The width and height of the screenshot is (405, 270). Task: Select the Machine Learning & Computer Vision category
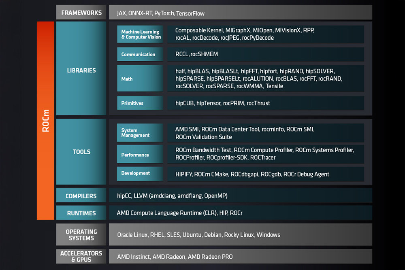pyautogui.click(x=140, y=34)
